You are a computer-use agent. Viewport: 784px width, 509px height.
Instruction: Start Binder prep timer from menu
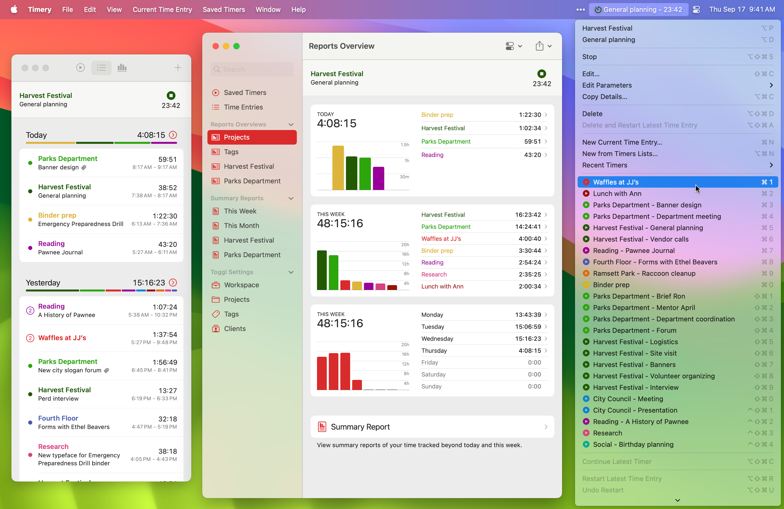tap(678, 285)
